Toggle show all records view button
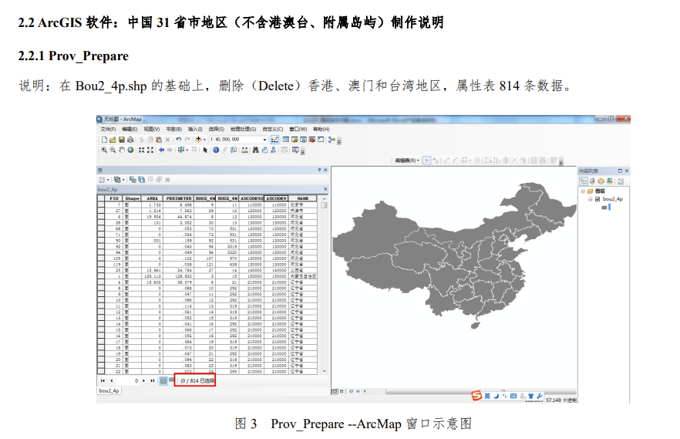 tap(163, 380)
